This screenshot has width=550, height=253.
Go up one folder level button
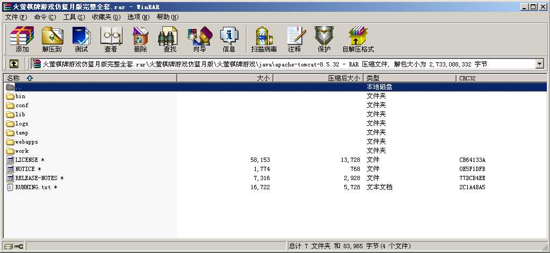point(13,64)
